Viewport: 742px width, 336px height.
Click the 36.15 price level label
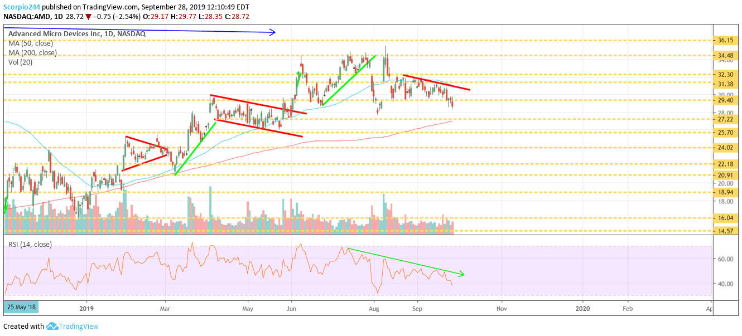pyautogui.click(x=724, y=41)
